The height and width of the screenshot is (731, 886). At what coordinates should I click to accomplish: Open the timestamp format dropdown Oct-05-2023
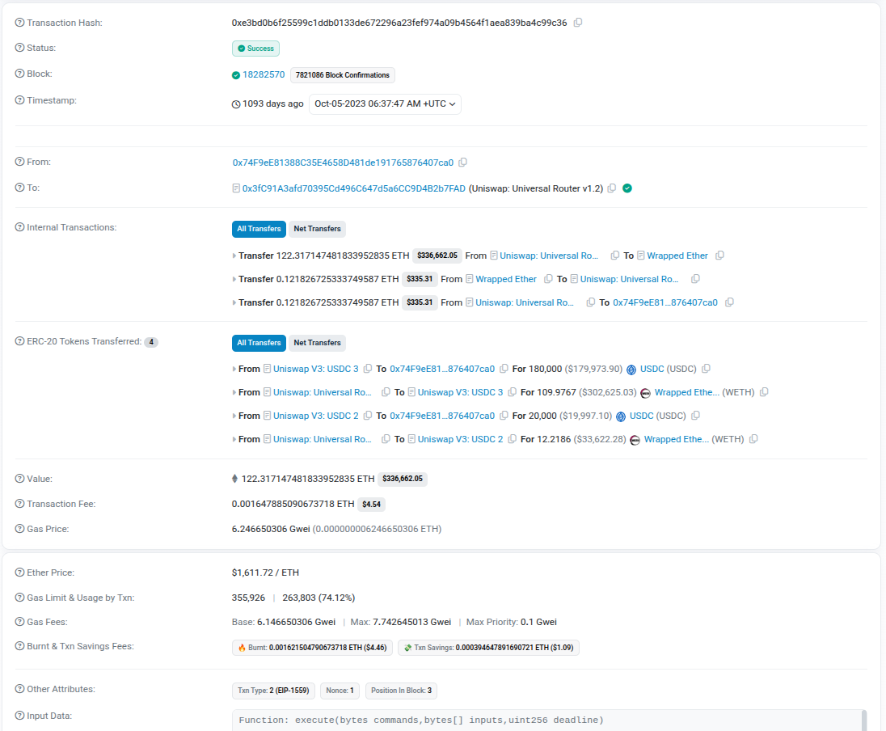coord(385,104)
